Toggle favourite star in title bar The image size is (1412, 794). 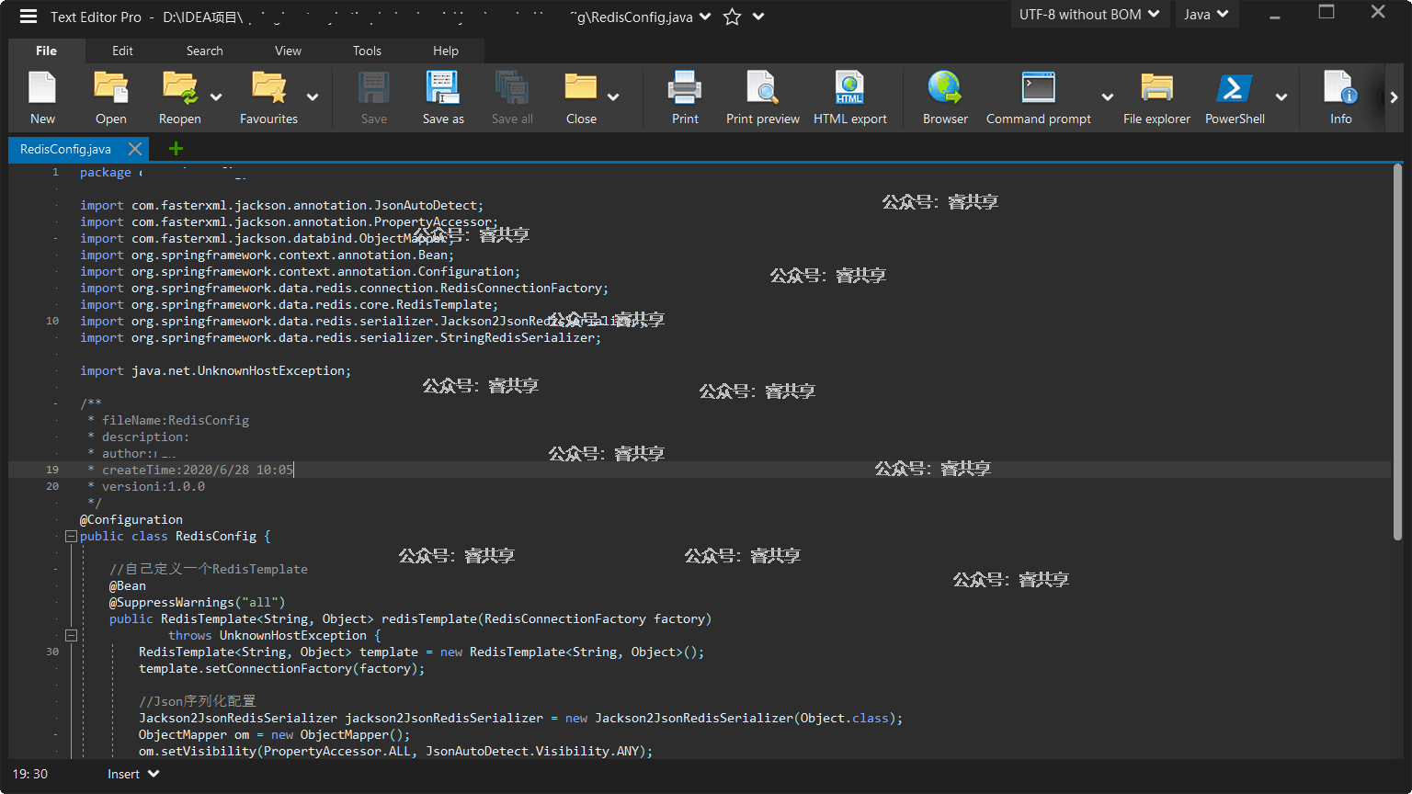tap(732, 17)
